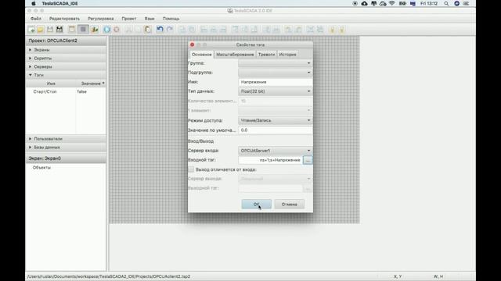Switch to the Масштабирование tab
The height and width of the screenshot is (281, 501).
[x=235, y=55]
